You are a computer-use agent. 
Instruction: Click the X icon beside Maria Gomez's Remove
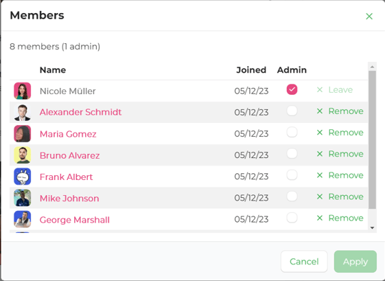click(319, 133)
